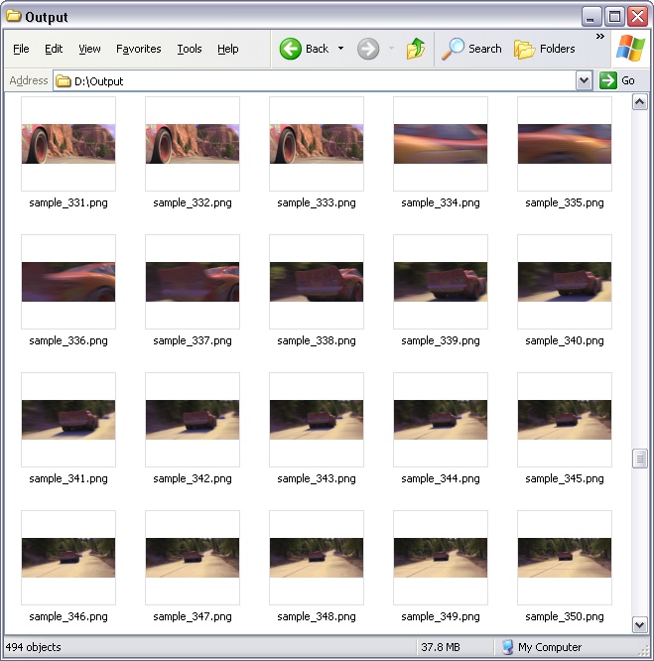Close the Output window
This screenshot has width=654, height=661.
point(637,17)
